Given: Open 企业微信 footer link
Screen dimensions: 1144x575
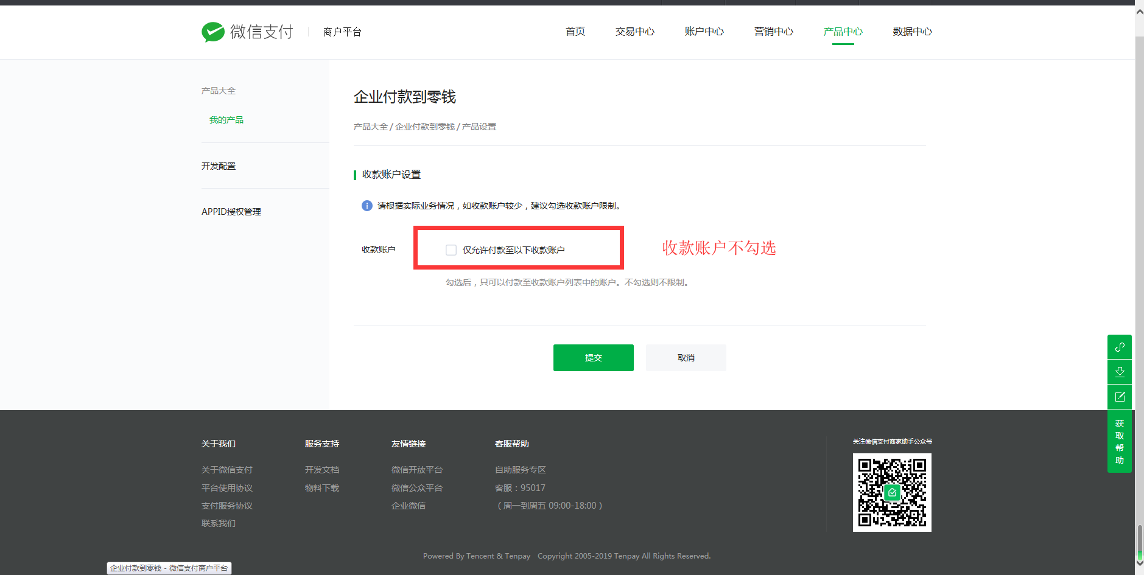Looking at the screenshot, I should pos(409,506).
